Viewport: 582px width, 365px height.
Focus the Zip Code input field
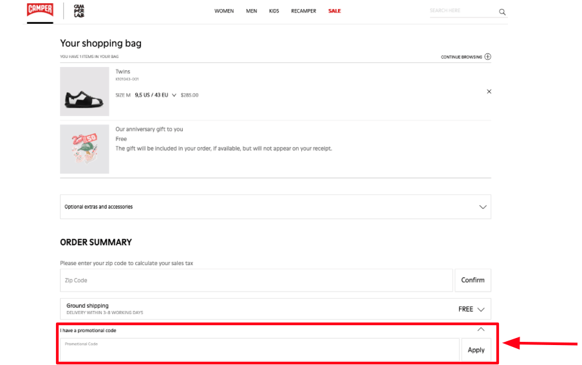256,280
